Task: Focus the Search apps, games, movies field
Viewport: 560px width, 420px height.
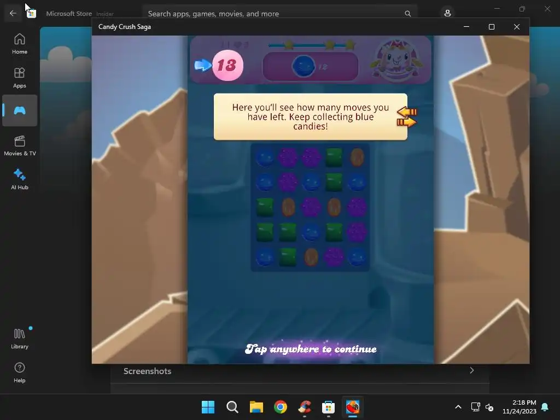Action: click(279, 14)
